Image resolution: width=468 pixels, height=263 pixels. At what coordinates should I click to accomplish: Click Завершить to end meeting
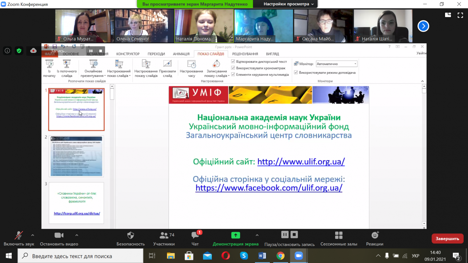pos(448,239)
